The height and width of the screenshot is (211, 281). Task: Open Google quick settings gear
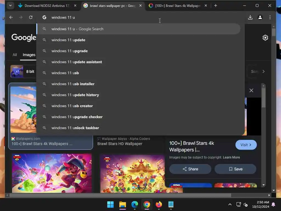265,38
